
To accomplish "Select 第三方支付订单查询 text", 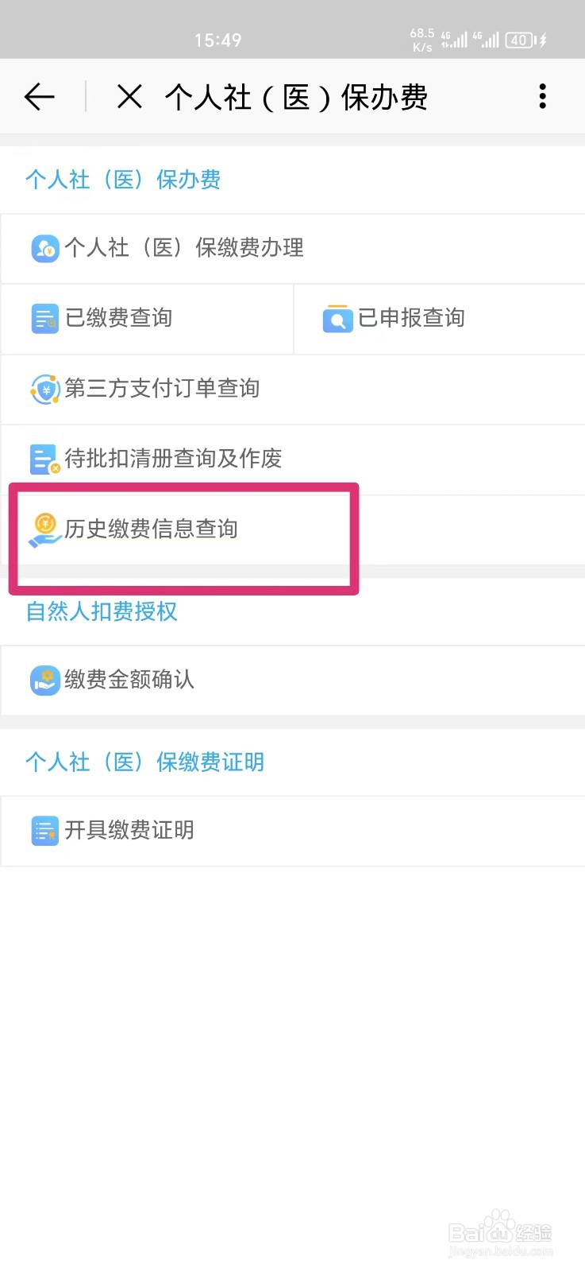I will [x=162, y=388].
